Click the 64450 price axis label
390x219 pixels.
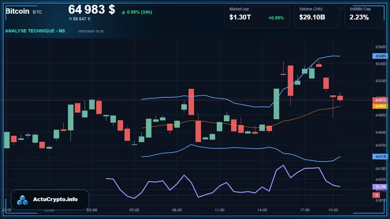coord(381,145)
